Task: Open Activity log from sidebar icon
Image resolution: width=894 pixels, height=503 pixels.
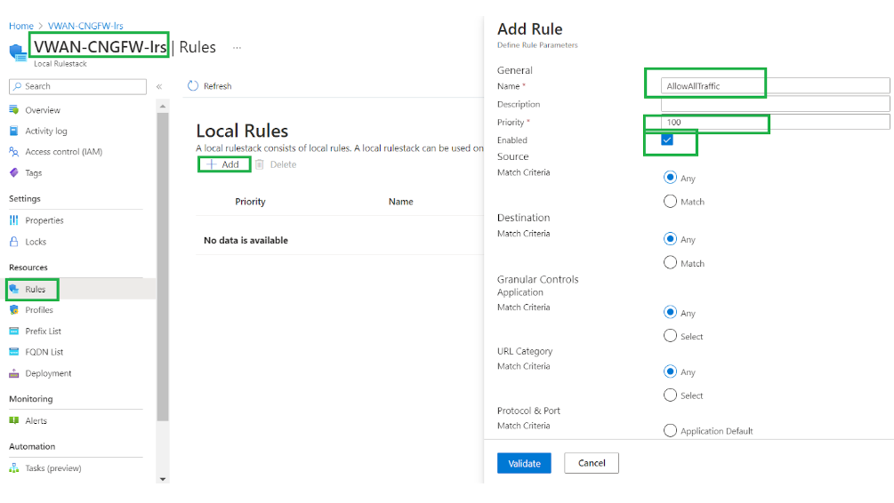Action: [x=14, y=131]
